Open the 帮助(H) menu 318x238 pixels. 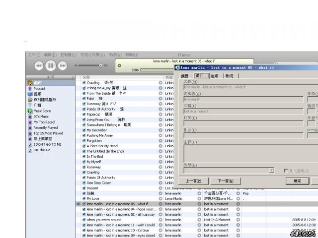coord(132,55)
